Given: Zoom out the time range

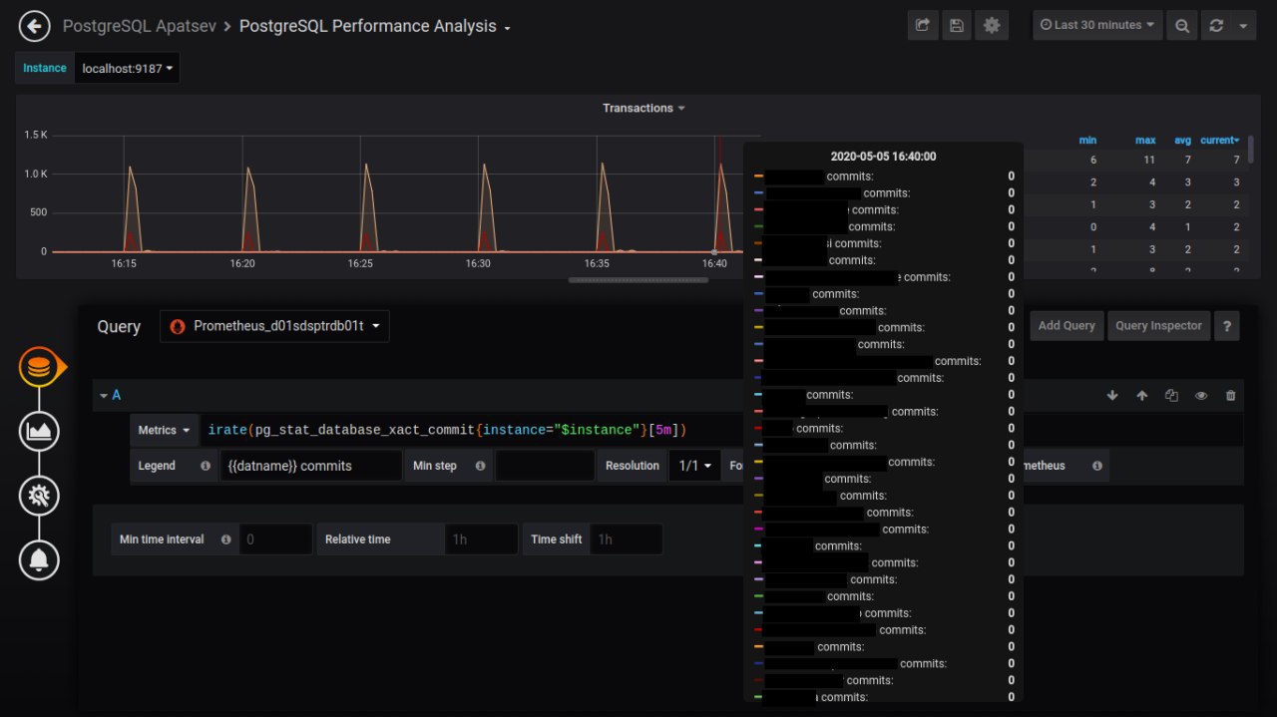Looking at the screenshot, I should pyautogui.click(x=1182, y=26).
